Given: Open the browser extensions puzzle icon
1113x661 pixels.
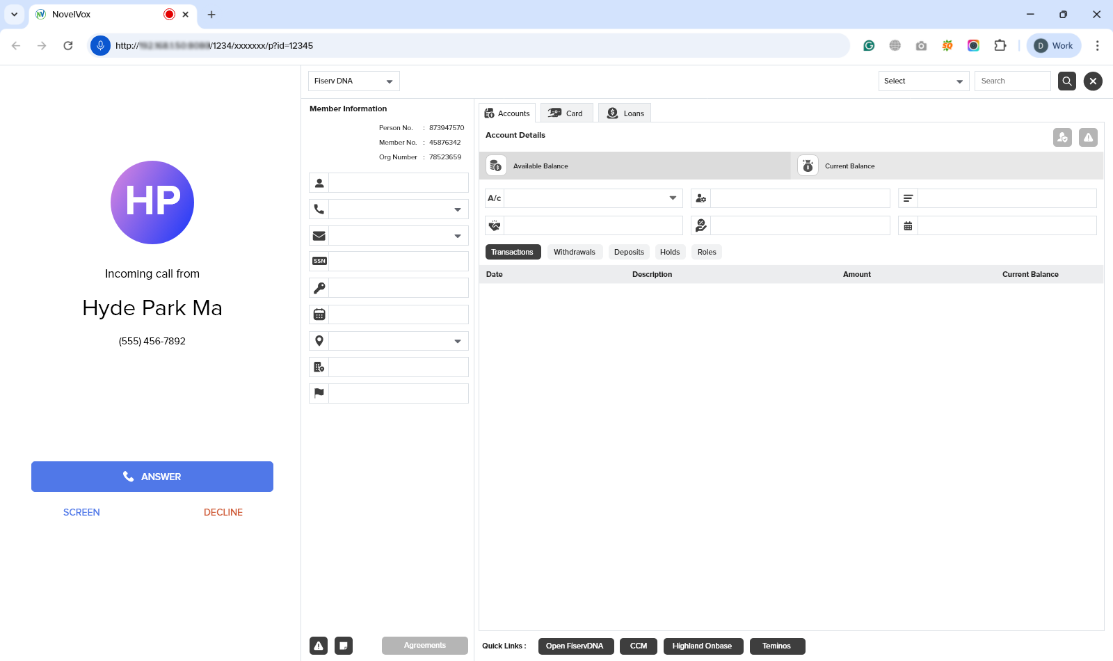Looking at the screenshot, I should (1000, 45).
